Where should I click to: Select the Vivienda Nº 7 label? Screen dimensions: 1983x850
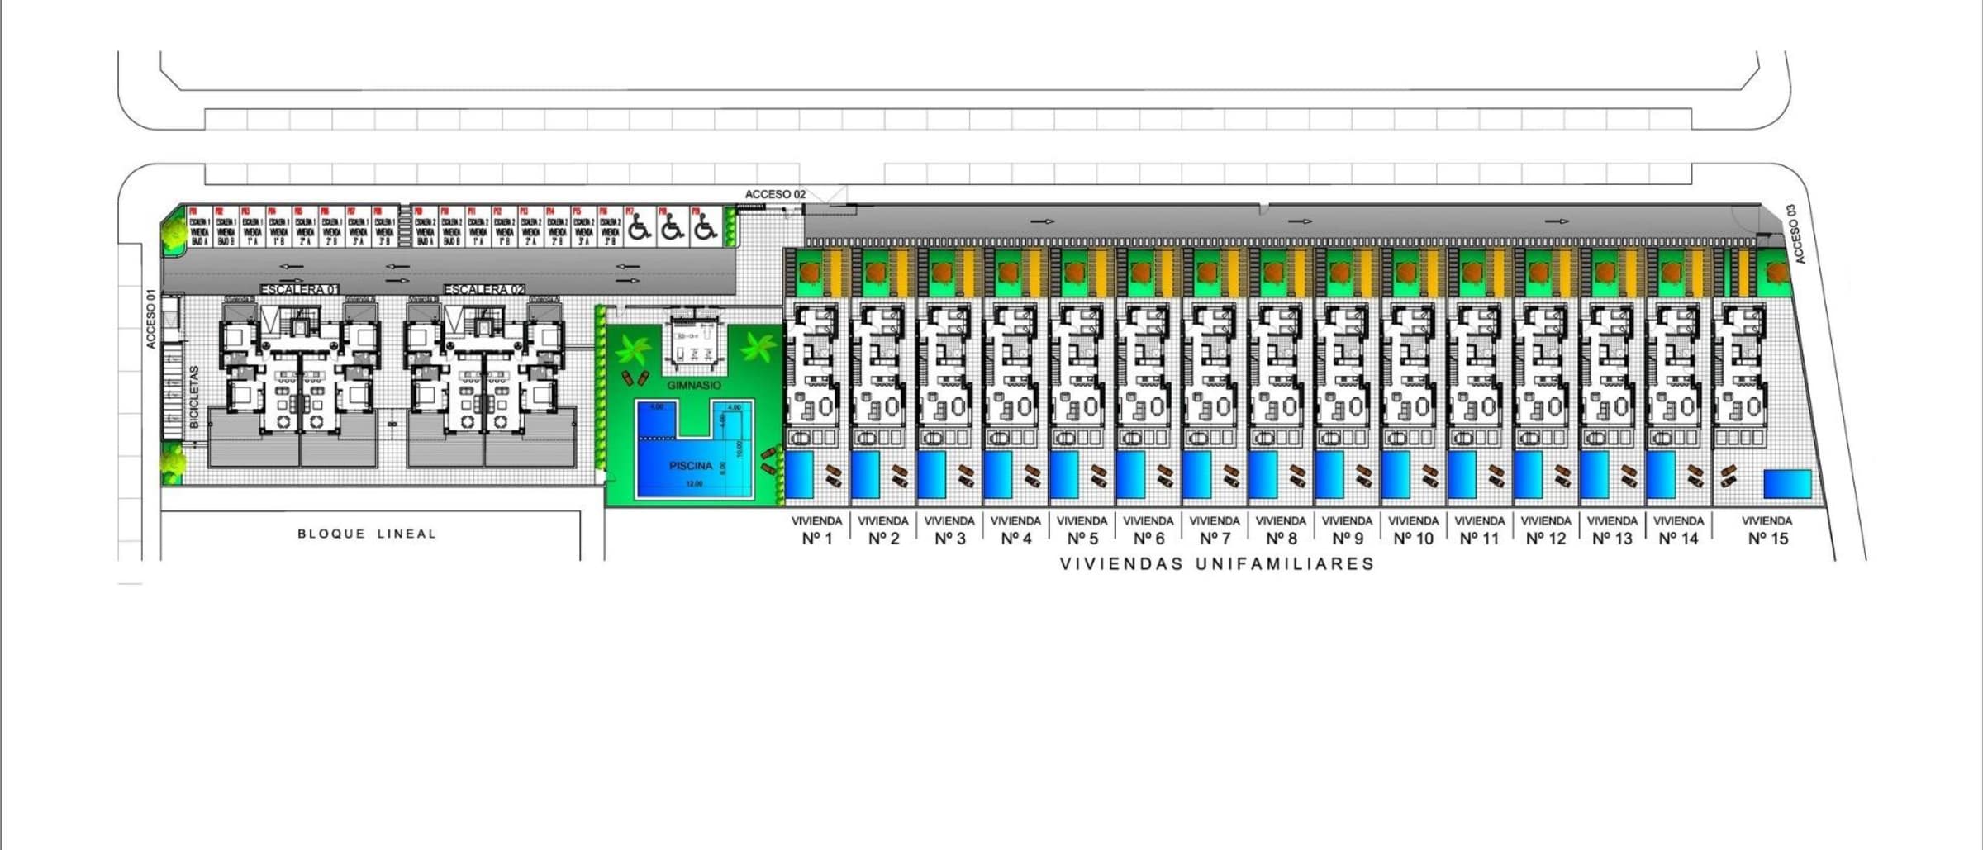click(x=1215, y=530)
